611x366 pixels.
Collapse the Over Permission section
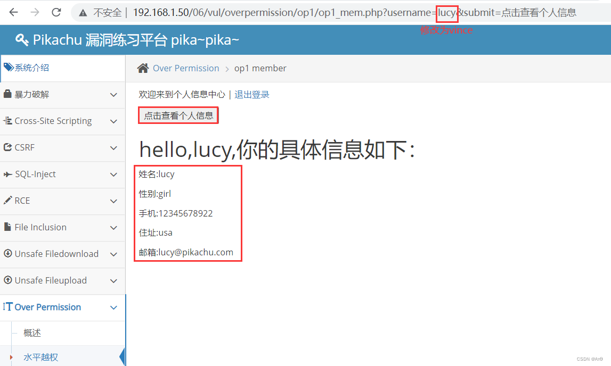point(63,307)
